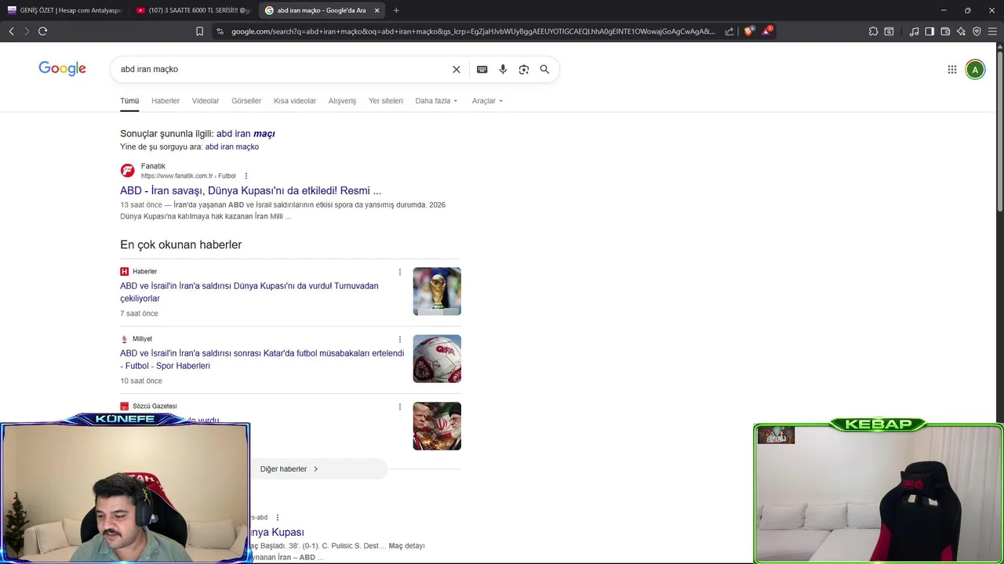Viewport: 1004px width, 564px height.
Task: Open the Brave Wallet icon
Action: coord(945,31)
